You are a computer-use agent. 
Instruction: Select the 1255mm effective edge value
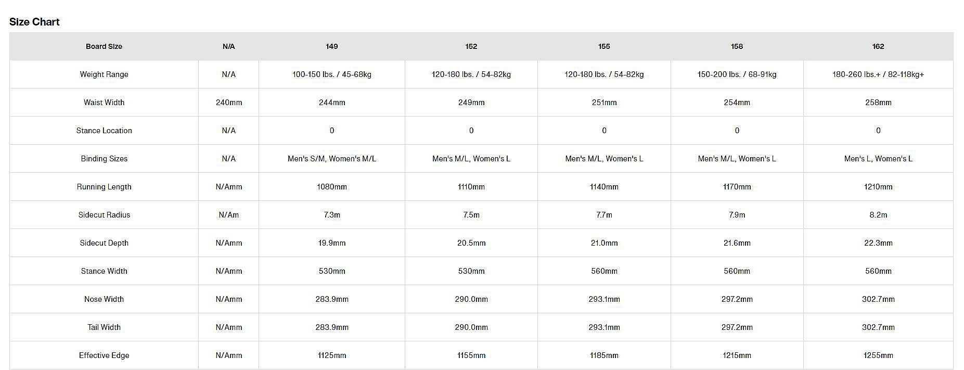(x=878, y=355)
